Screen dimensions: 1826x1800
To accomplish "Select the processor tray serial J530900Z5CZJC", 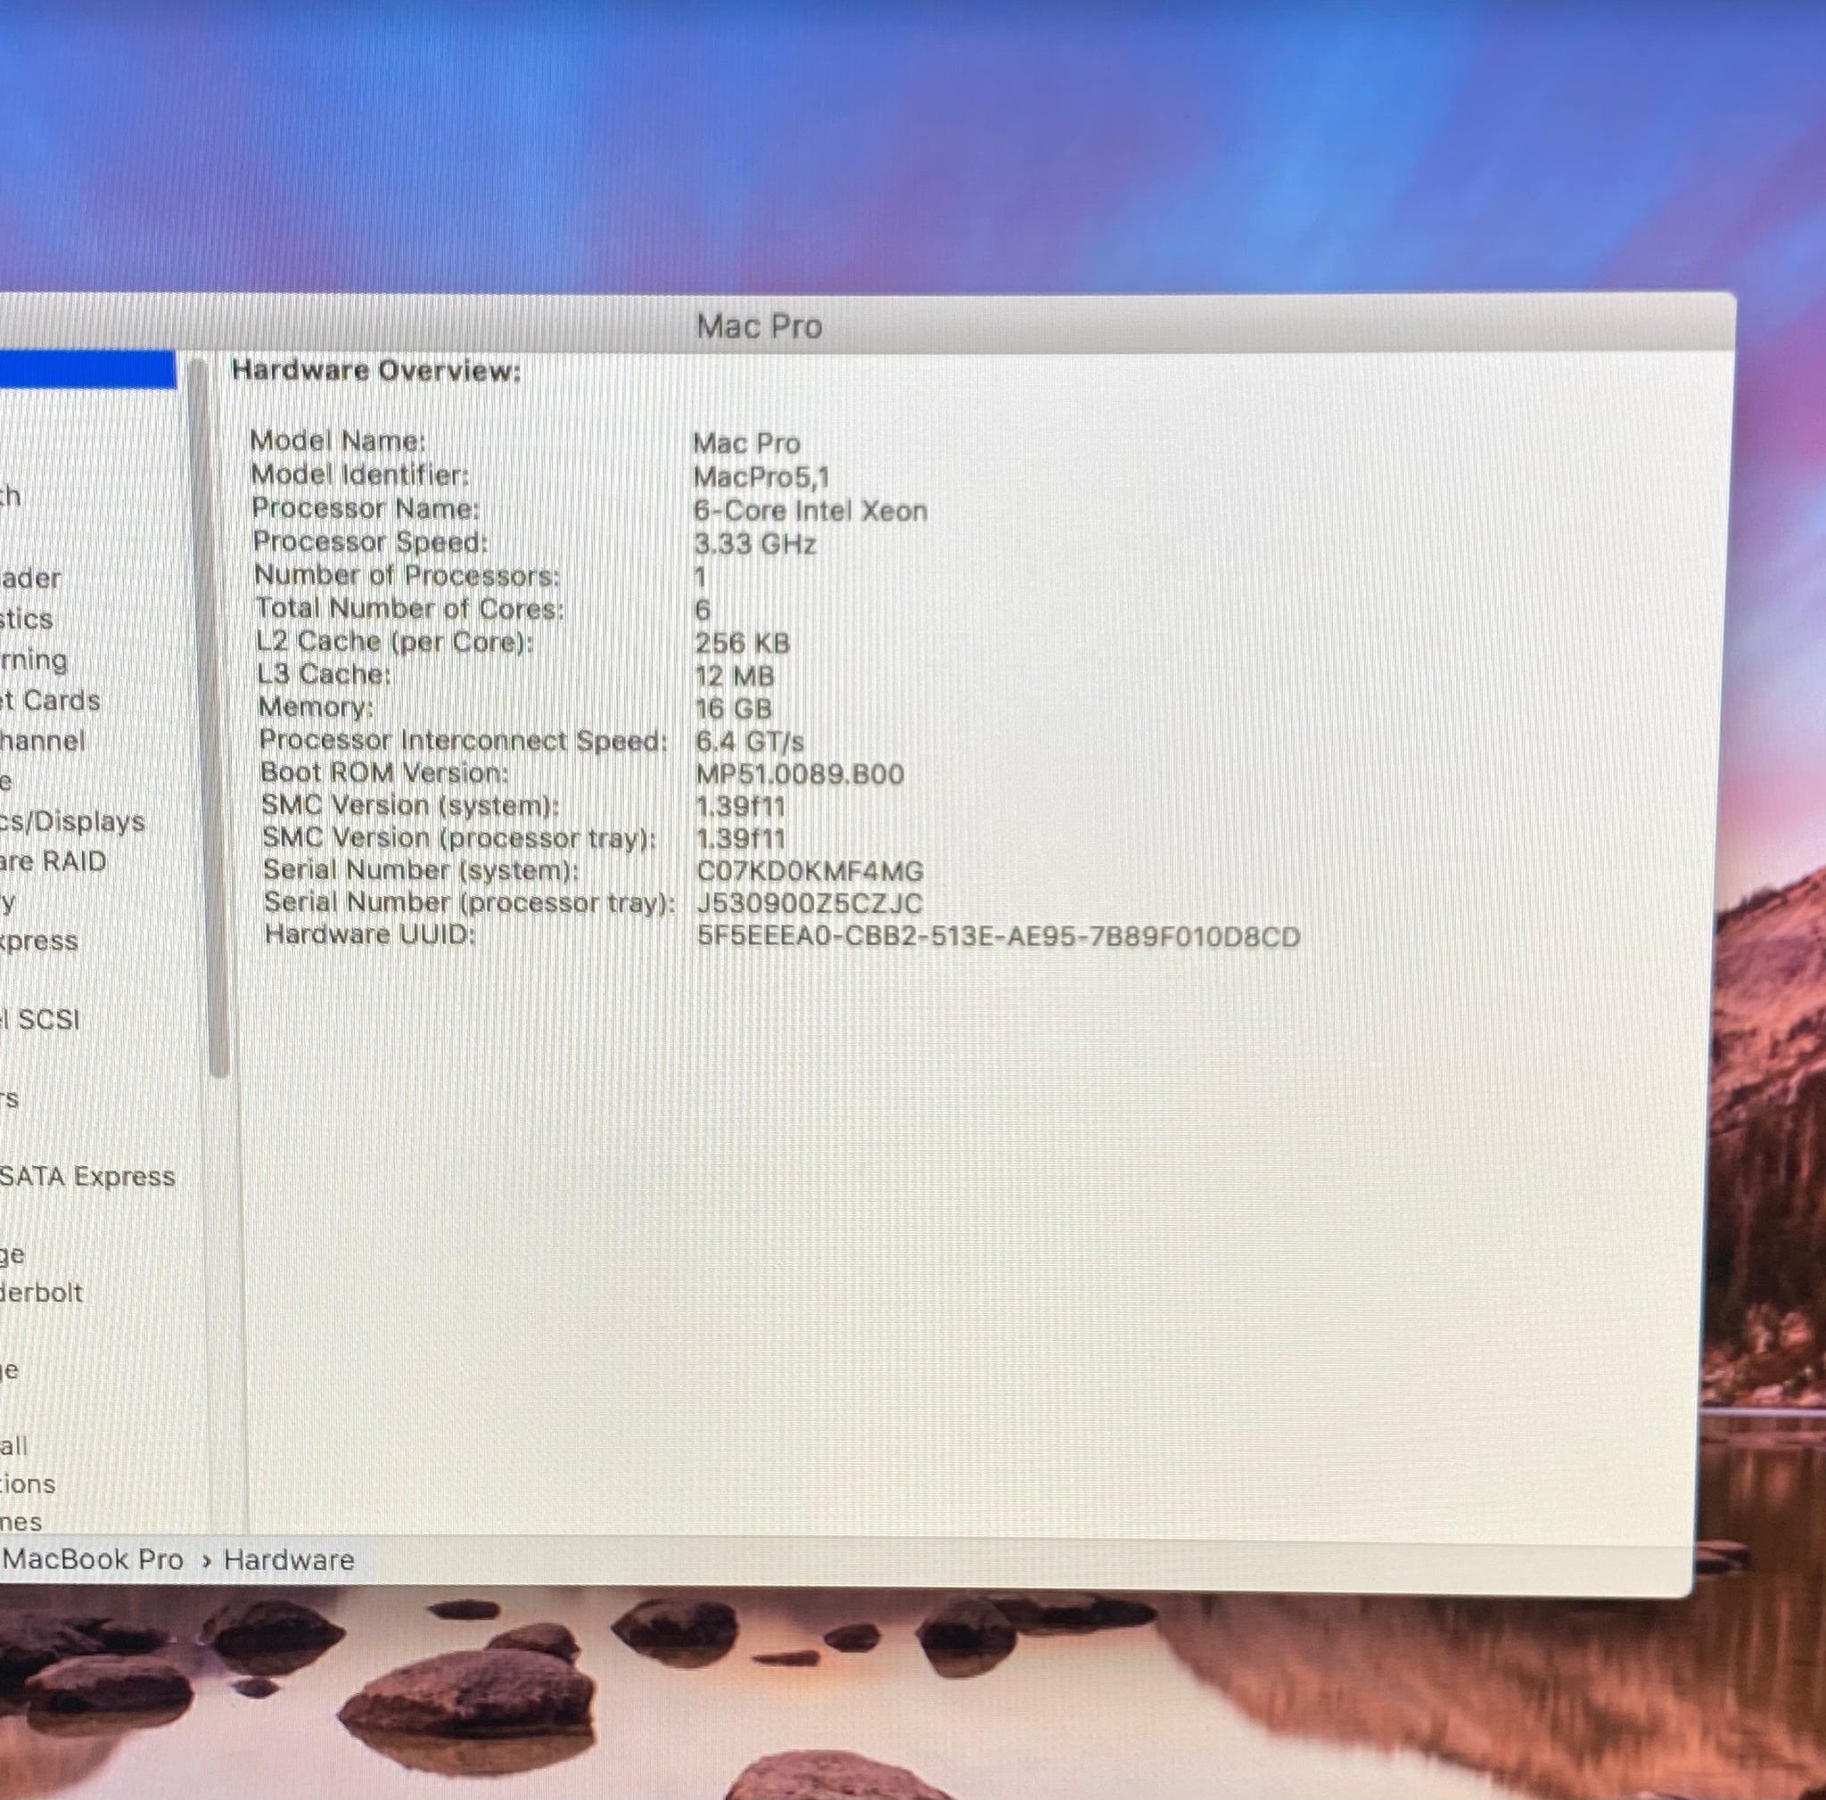I will 809,903.
